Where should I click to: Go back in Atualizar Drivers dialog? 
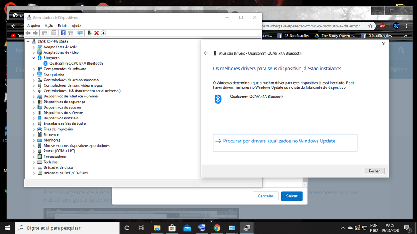(x=206, y=53)
